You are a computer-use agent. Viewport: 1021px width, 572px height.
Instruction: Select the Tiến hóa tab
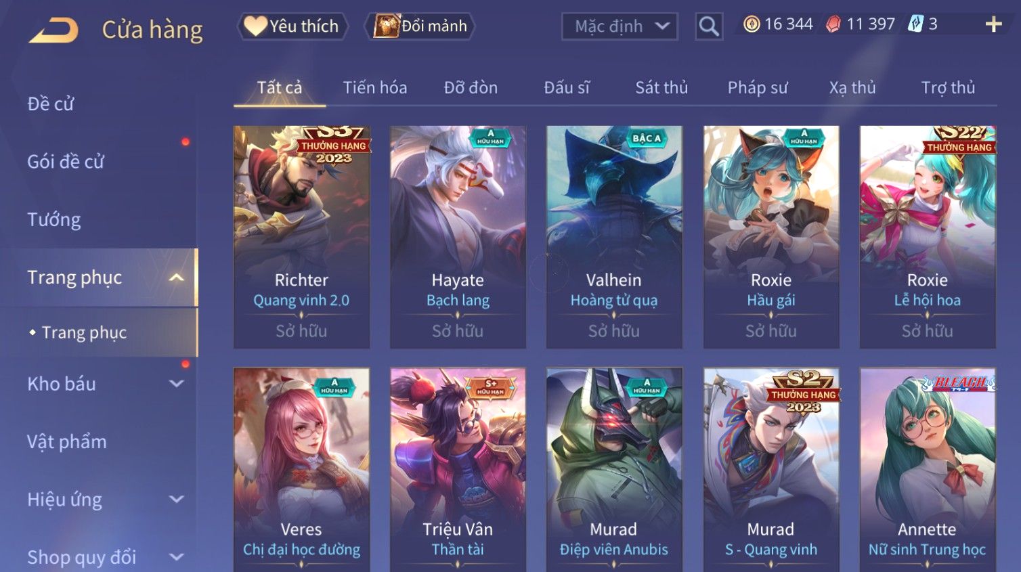point(375,87)
